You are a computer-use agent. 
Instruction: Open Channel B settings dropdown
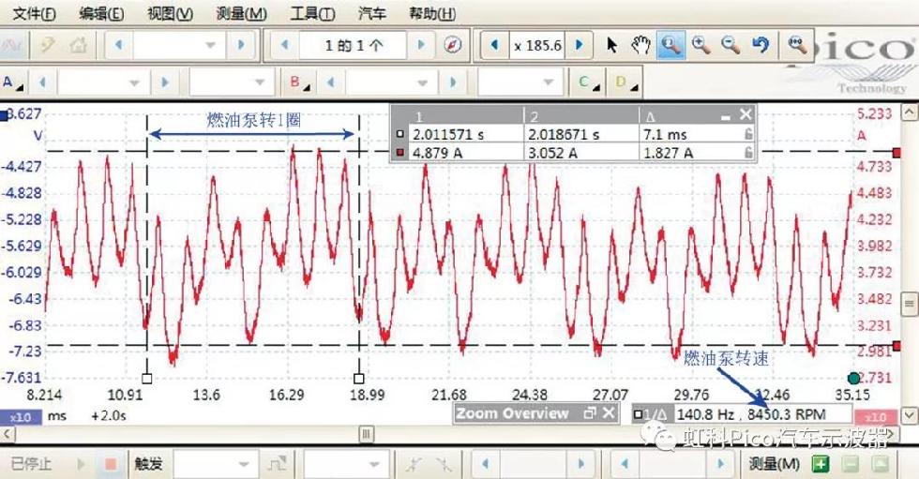300,82
